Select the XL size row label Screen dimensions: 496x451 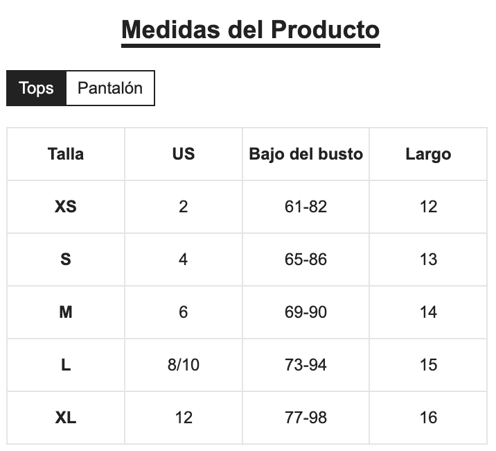tap(66, 418)
